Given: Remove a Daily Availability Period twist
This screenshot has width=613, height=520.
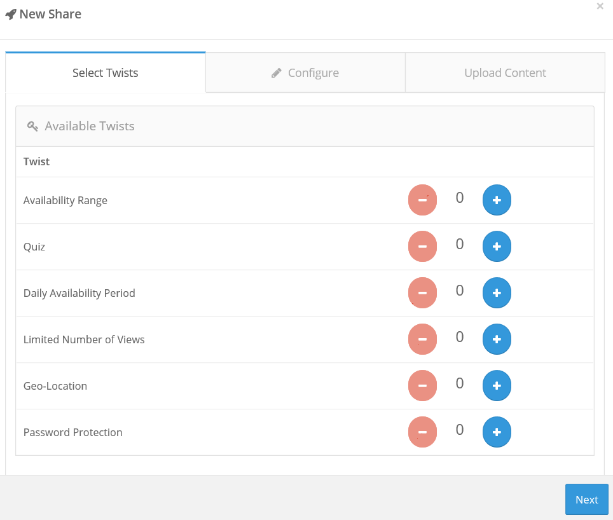Looking at the screenshot, I should [422, 293].
